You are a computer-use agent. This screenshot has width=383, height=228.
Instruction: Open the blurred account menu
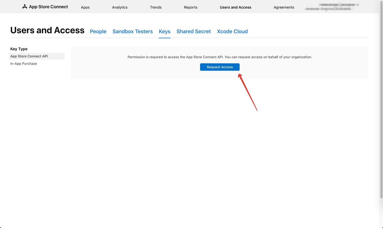point(332,7)
